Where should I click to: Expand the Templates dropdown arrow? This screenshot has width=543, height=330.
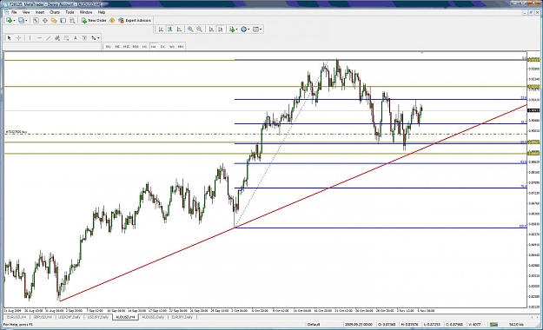coord(261,30)
